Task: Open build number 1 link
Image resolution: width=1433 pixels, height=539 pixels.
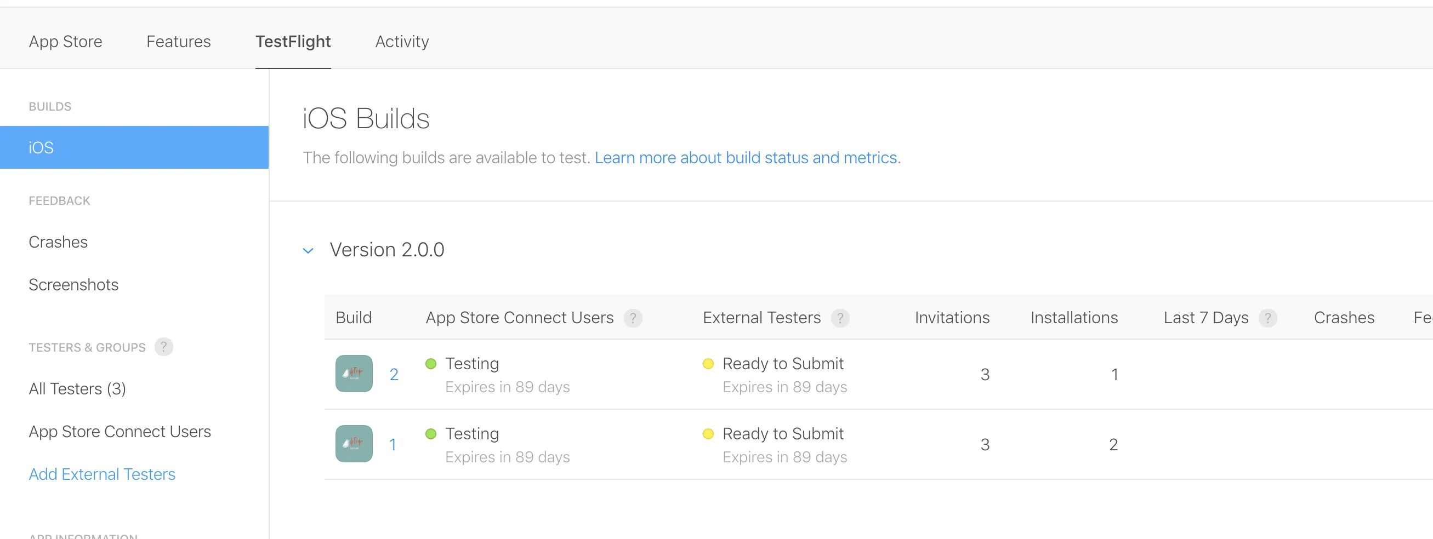Action: (x=393, y=445)
